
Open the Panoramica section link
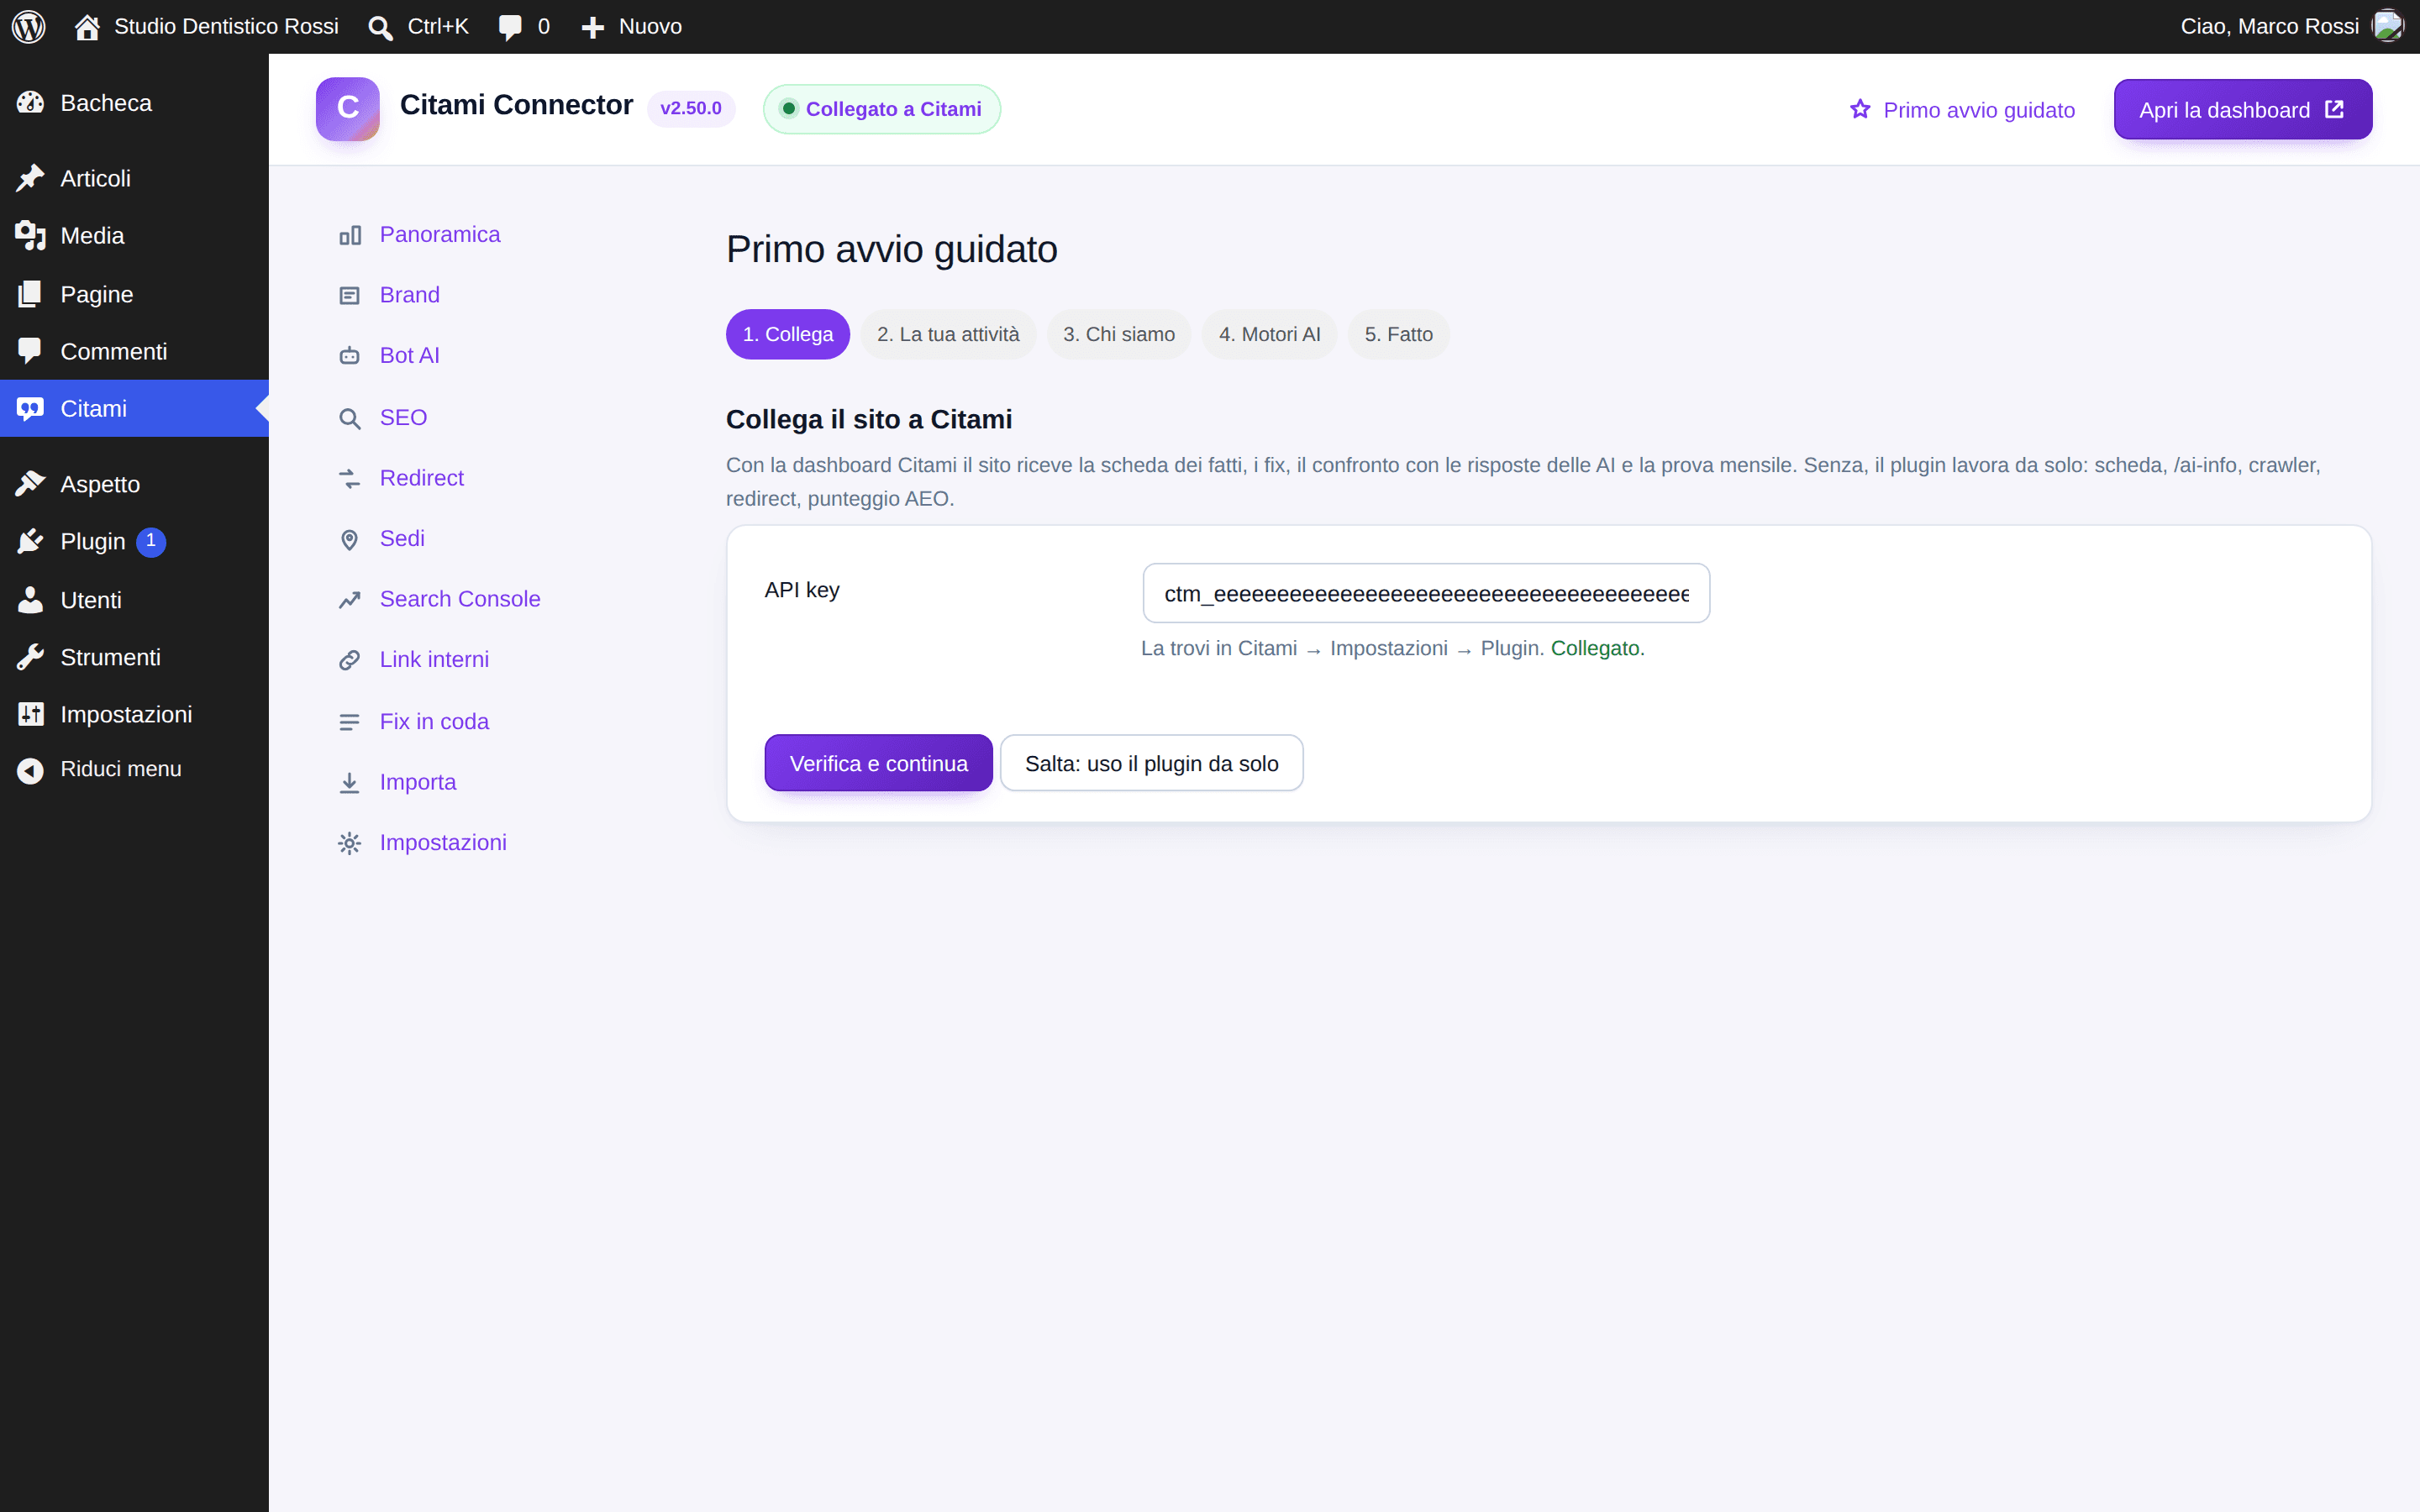pos(440,234)
